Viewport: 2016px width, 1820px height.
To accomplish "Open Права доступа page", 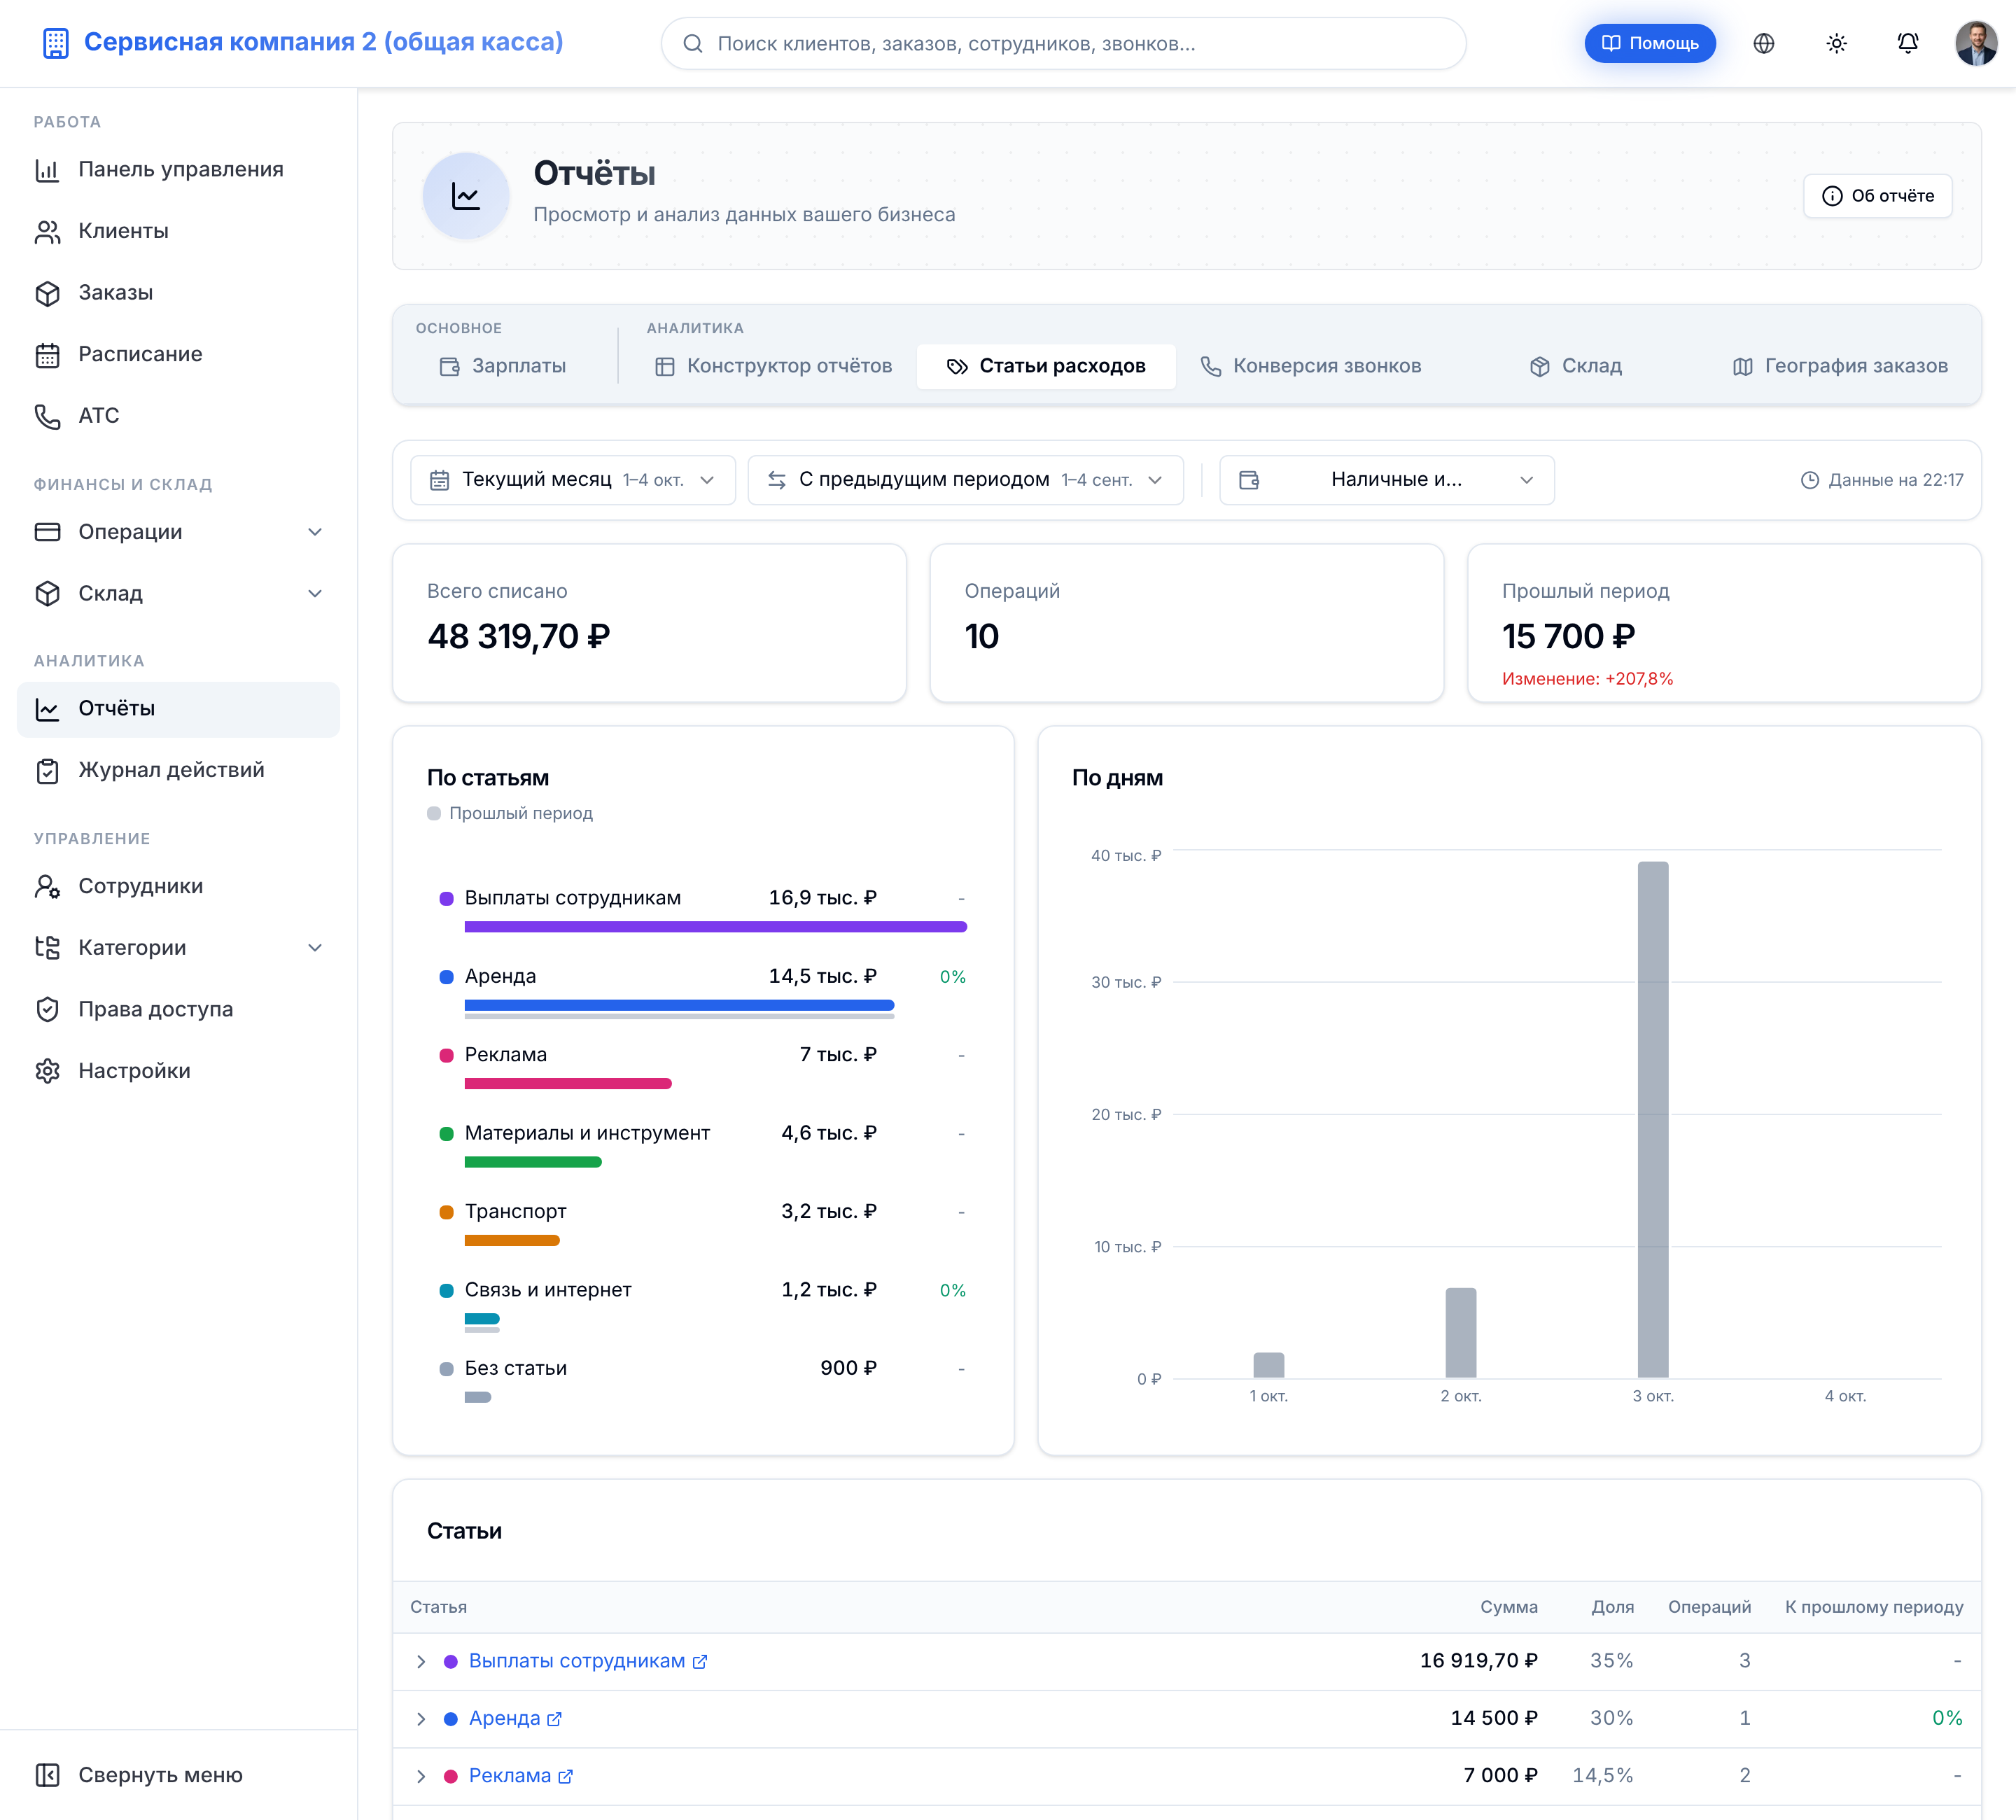I will coord(178,1009).
